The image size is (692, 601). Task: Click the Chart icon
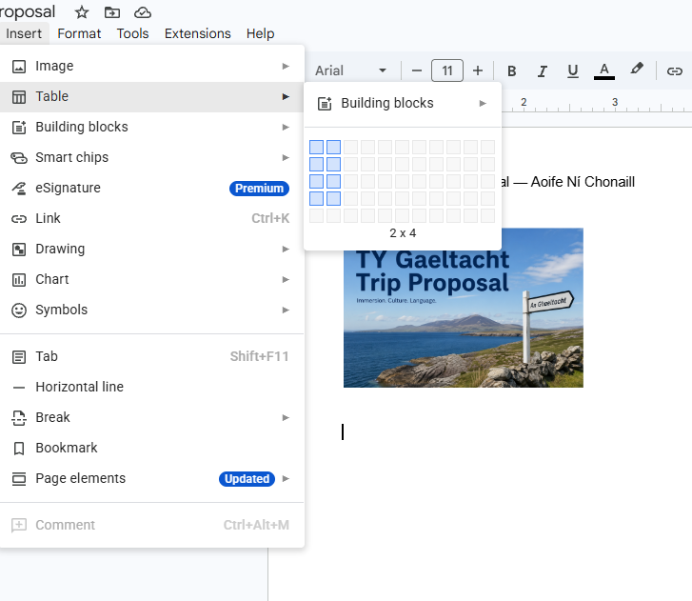18,279
